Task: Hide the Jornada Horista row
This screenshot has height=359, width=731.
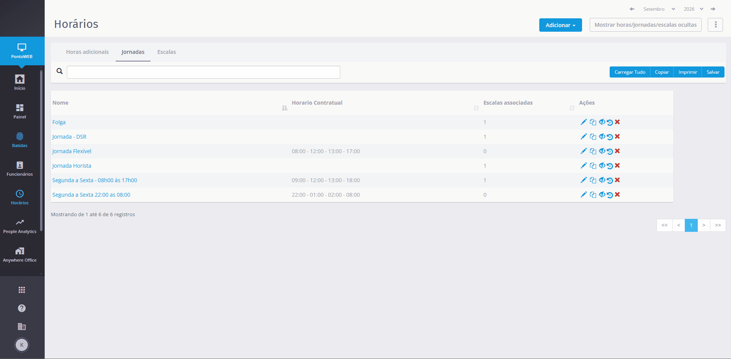Action: click(602, 166)
